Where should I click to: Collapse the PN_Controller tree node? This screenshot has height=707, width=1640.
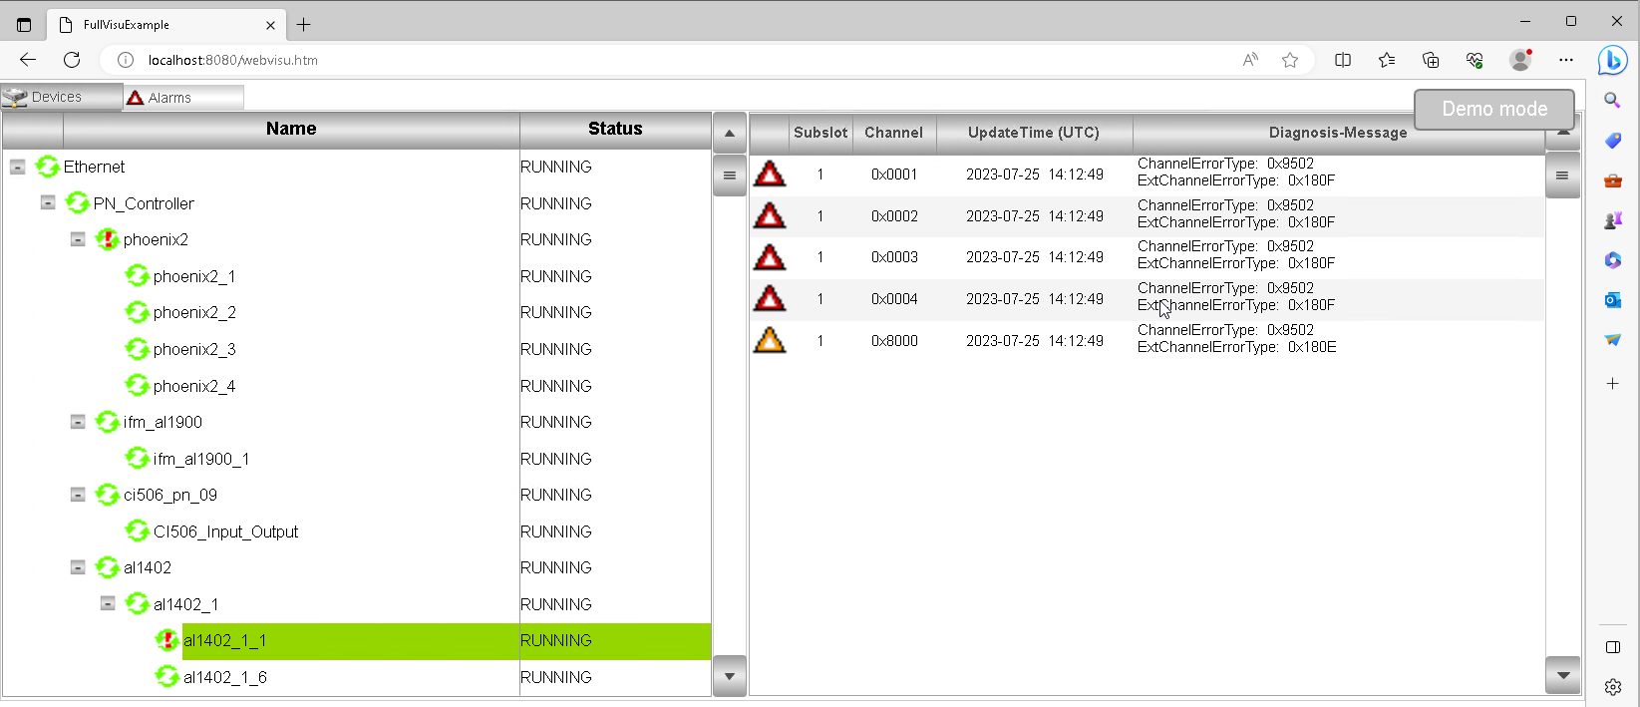[48, 203]
